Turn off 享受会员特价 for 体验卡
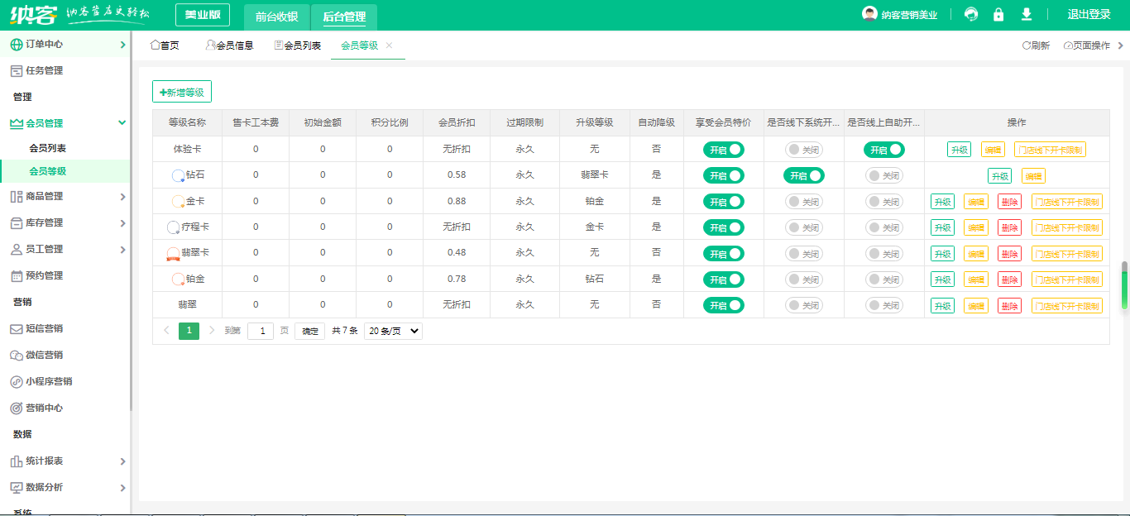Viewport: 1130px width, 516px height. [724, 150]
